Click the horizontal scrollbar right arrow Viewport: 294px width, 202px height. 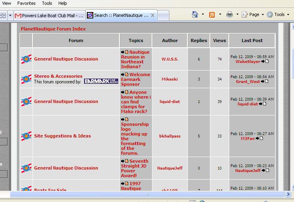point(288,194)
